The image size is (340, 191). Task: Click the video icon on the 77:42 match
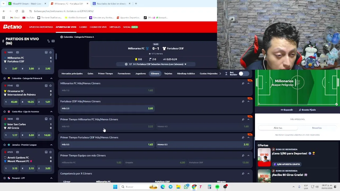(17, 85)
